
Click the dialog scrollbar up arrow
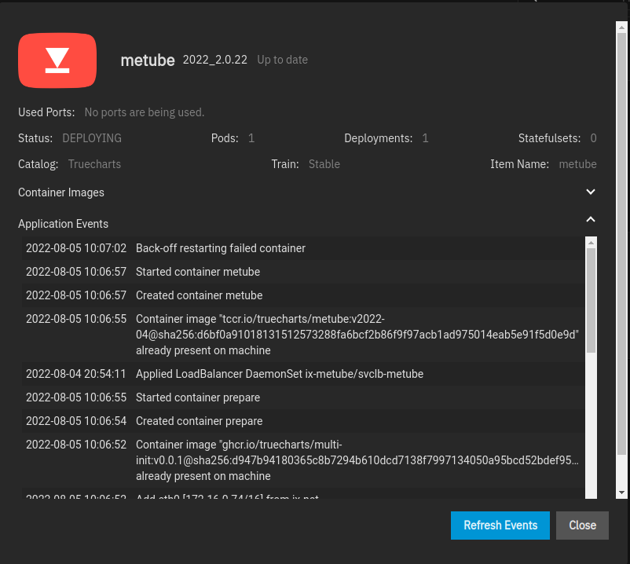[x=621, y=27]
